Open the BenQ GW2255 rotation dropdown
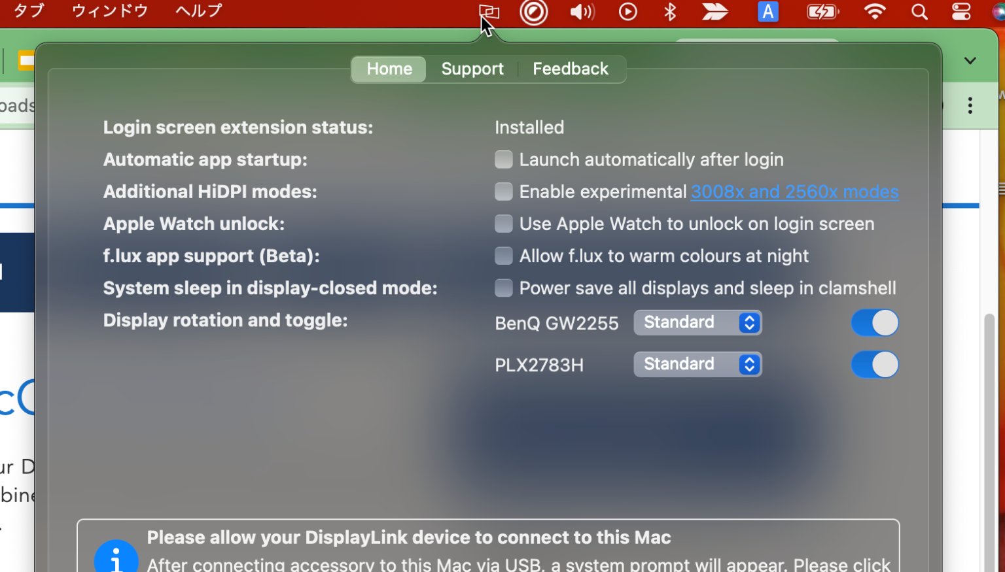 697,322
